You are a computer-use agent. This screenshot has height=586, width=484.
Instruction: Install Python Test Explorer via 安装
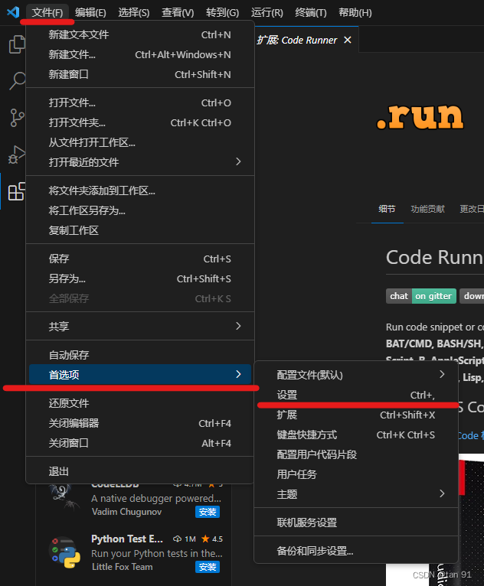(x=208, y=567)
